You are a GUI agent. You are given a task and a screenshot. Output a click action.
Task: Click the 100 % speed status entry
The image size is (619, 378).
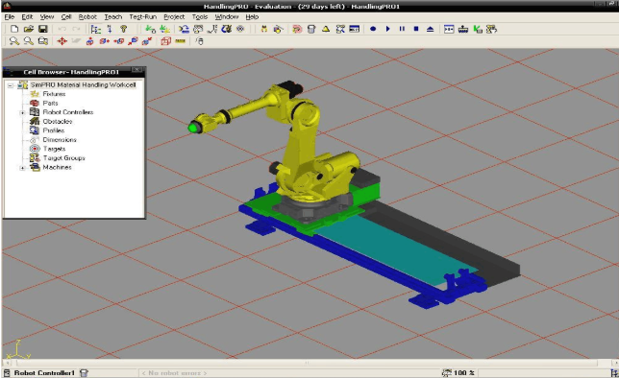click(x=458, y=373)
